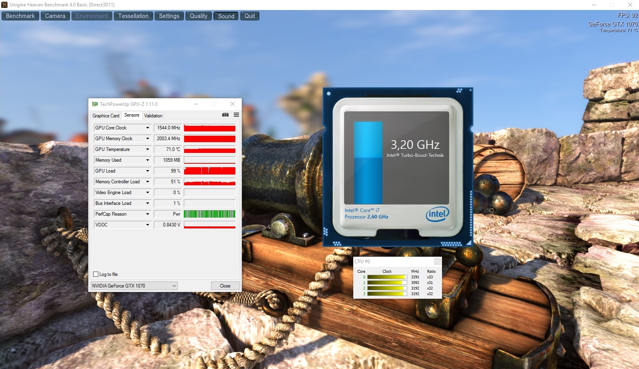Click the VDDC voltage graph
Viewport: 639px width, 369px height.
(210, 225)
